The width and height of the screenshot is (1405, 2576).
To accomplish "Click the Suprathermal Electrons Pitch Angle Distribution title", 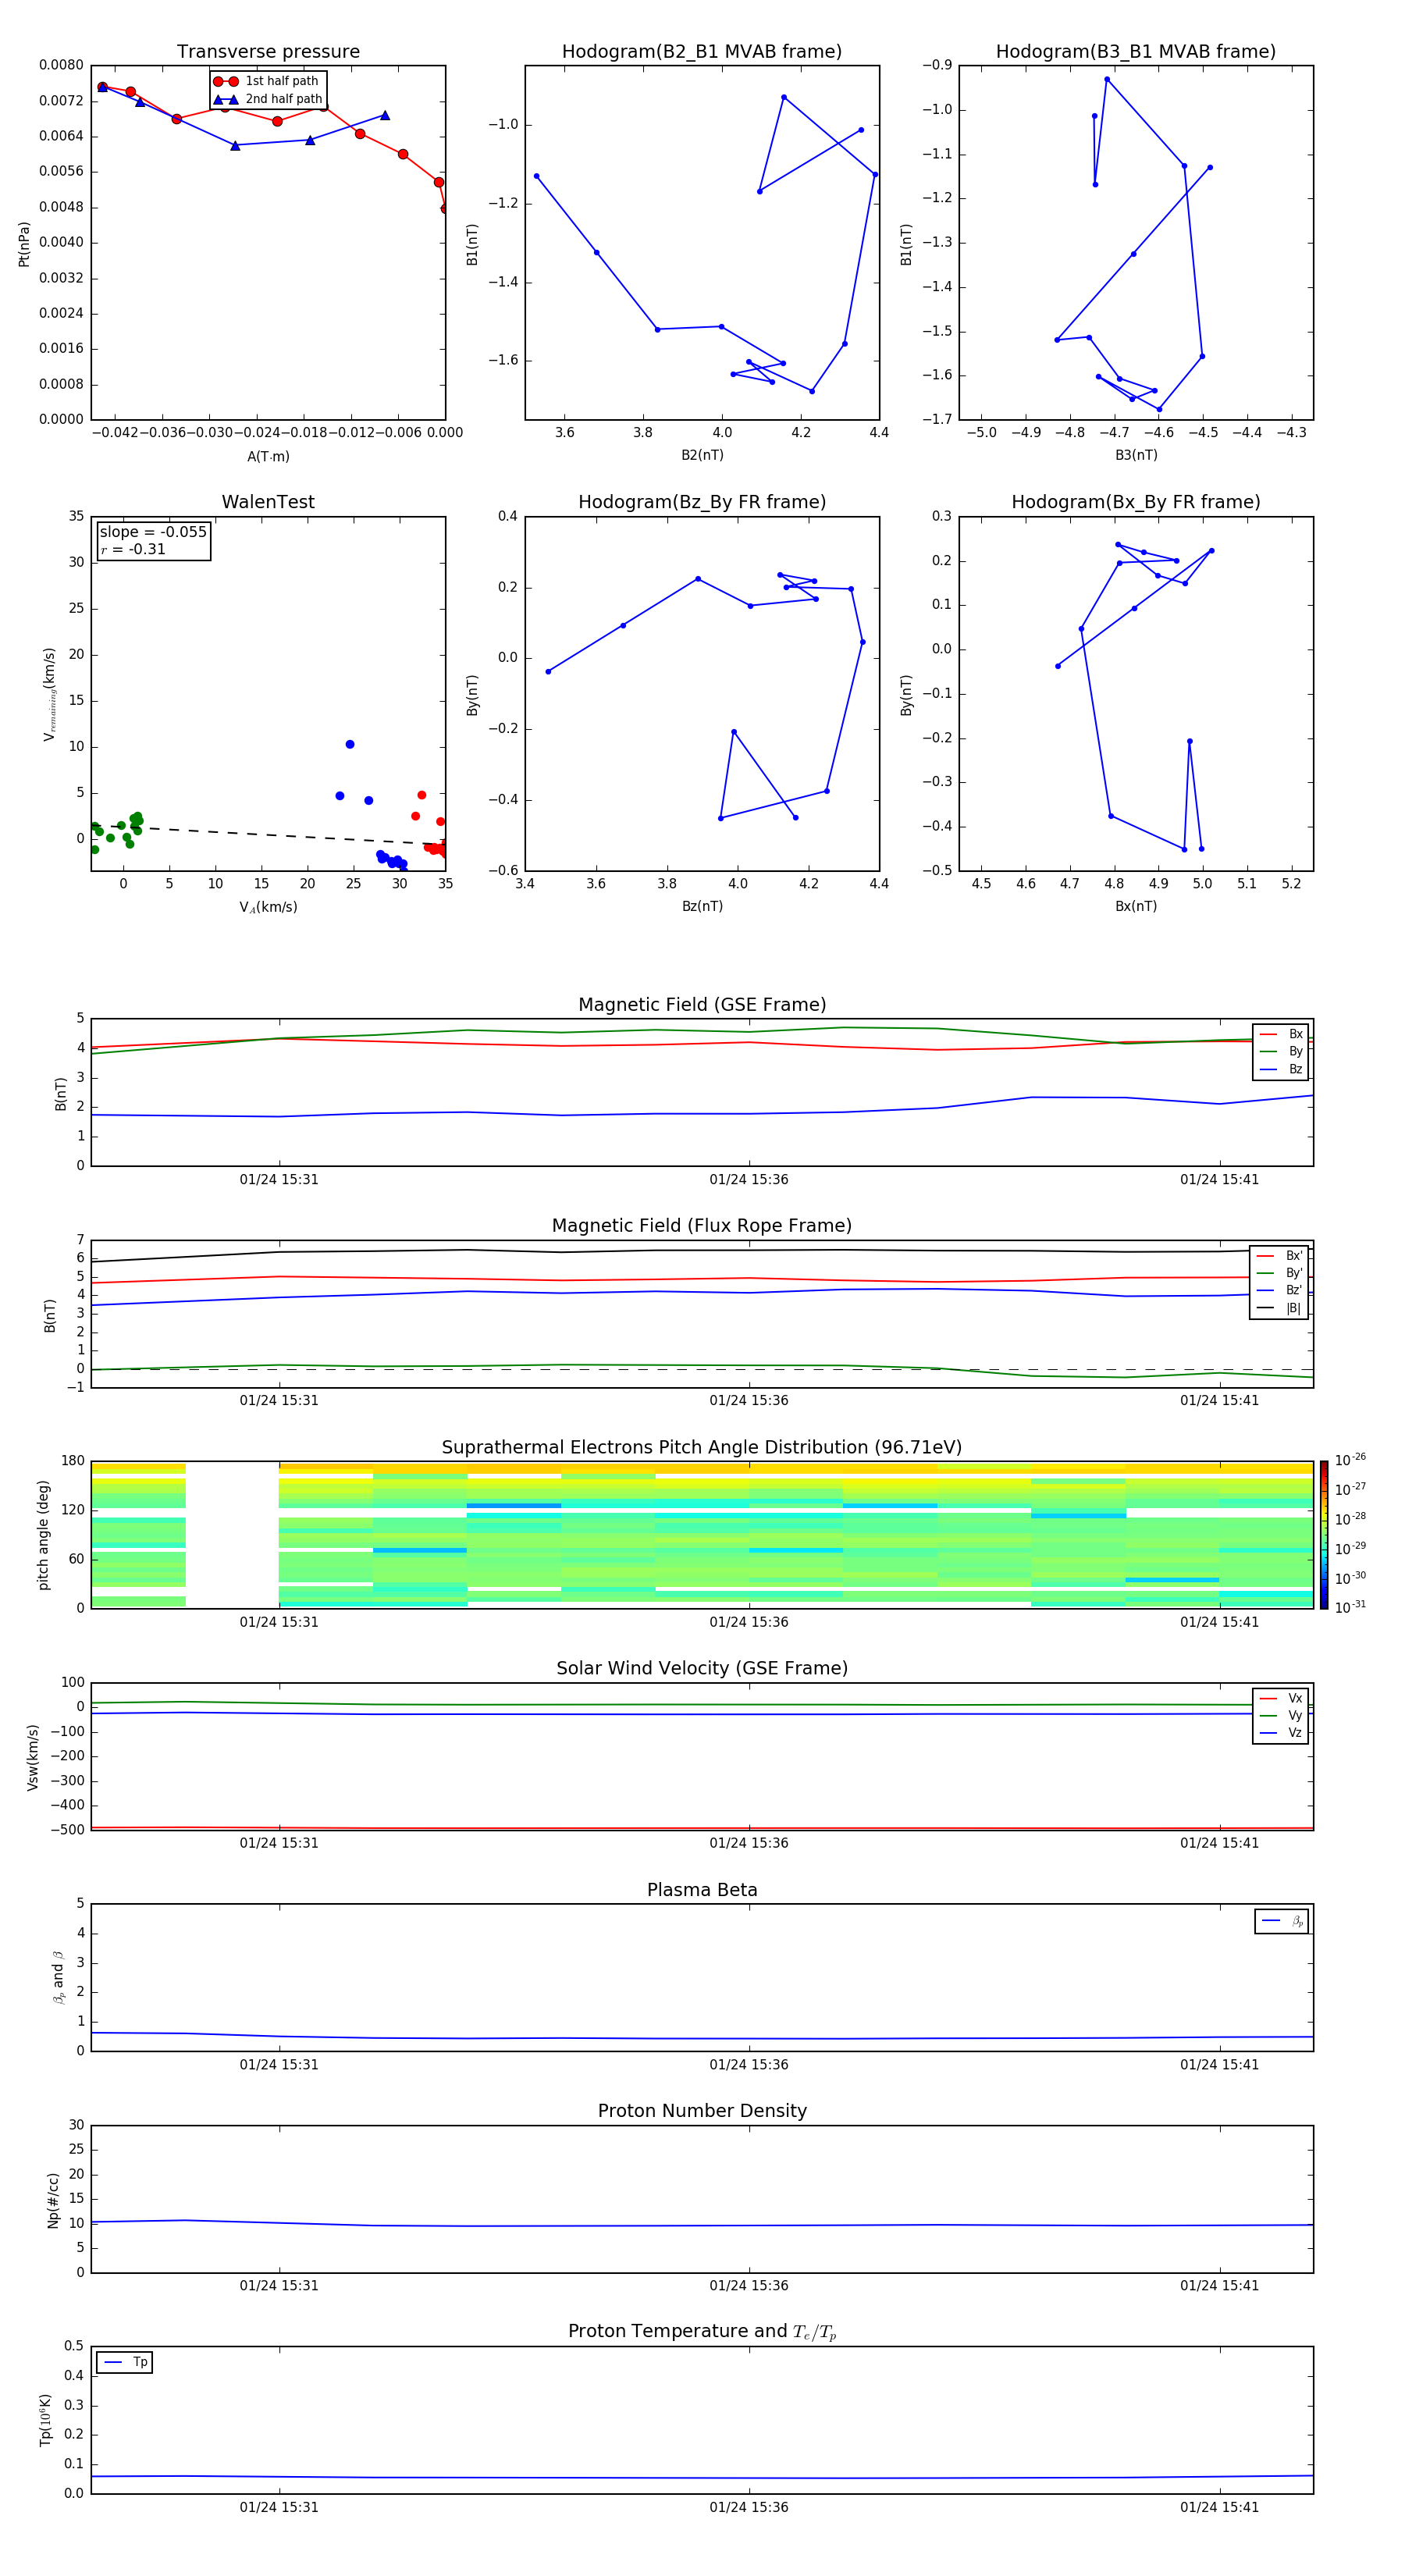I will pyautogui.click(x=702, y=1448).
